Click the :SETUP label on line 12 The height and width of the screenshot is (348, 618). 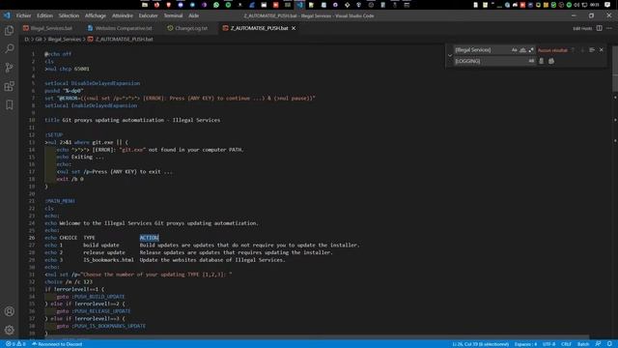coord(54,135)
